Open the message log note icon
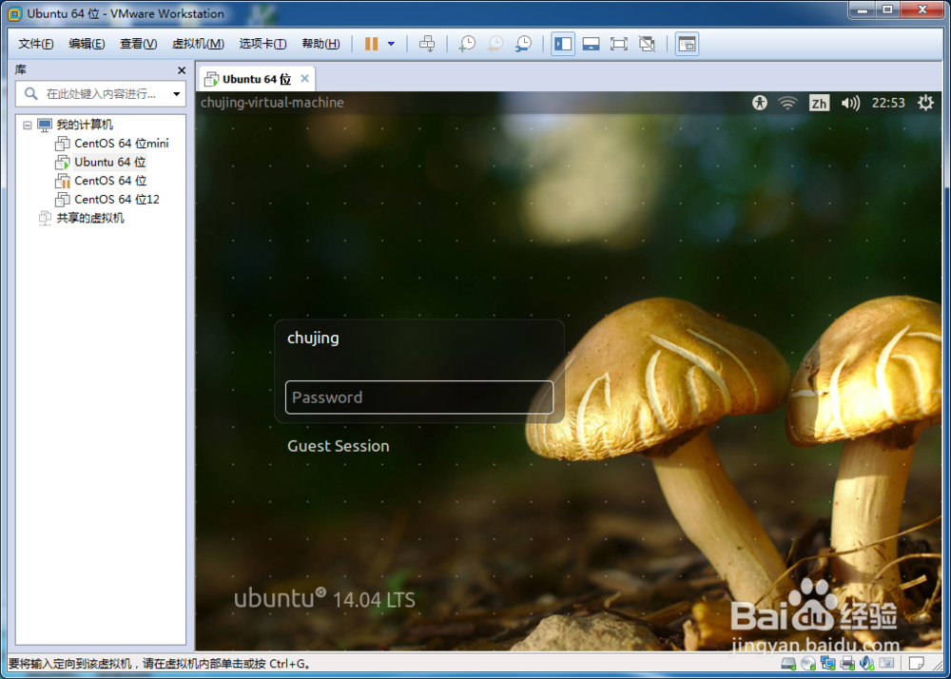The width and height of the screenshot is (951, 679). tap(918, 663)
